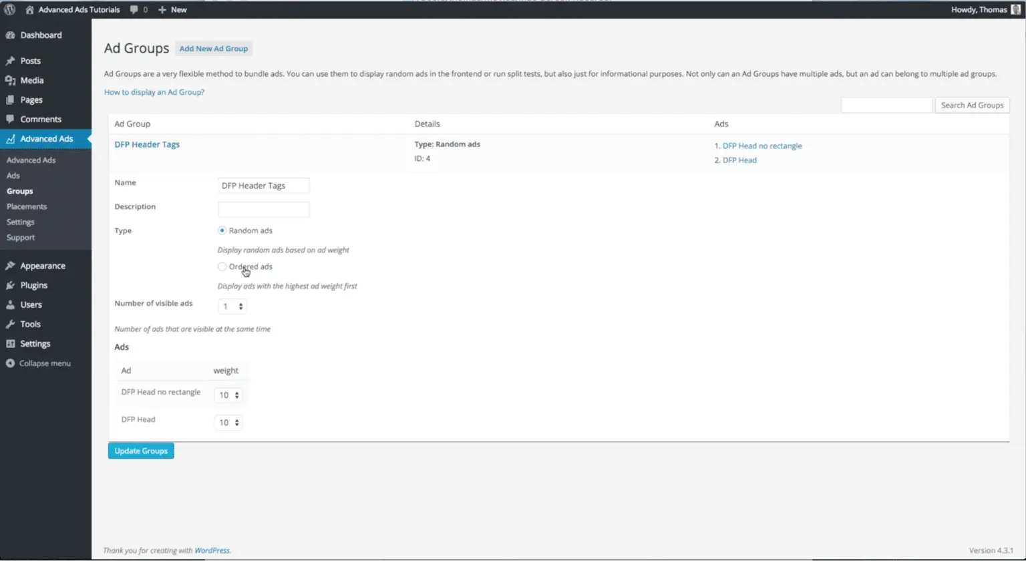Go to Groups submenu item
Image resolution: width=1026 pixels, height=561 pixels.
pyautogui.click(x=19, y=191)
